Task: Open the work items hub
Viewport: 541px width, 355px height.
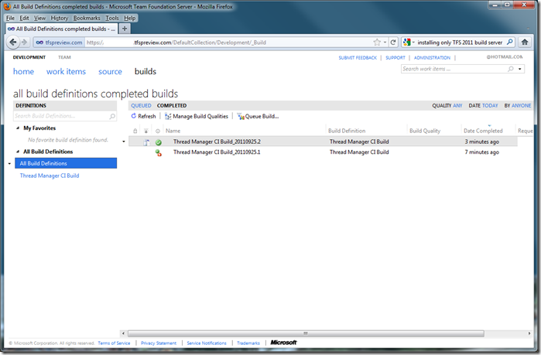Action: point(66,72)
